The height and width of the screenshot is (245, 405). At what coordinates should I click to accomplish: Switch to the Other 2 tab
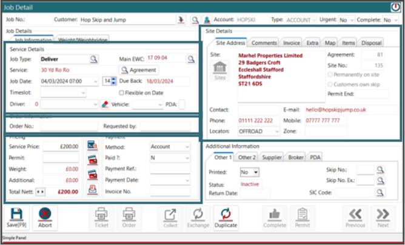[x=247, y=157]
